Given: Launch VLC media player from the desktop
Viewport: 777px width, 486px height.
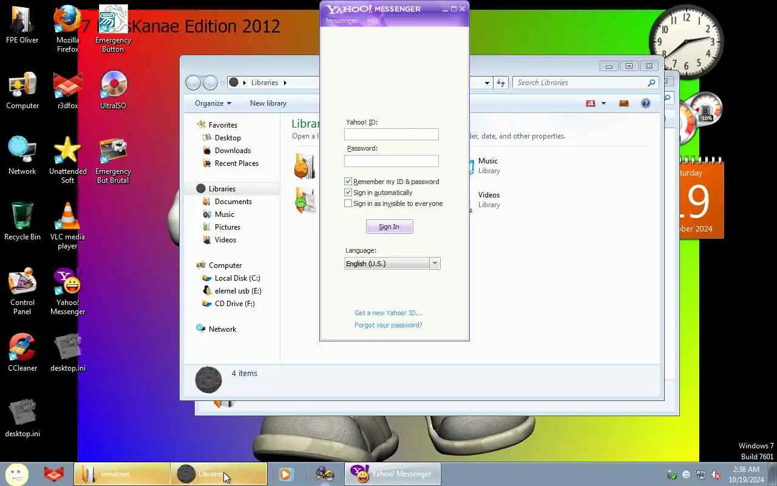Looking at the screenshot, I should (x=67, y=226).
